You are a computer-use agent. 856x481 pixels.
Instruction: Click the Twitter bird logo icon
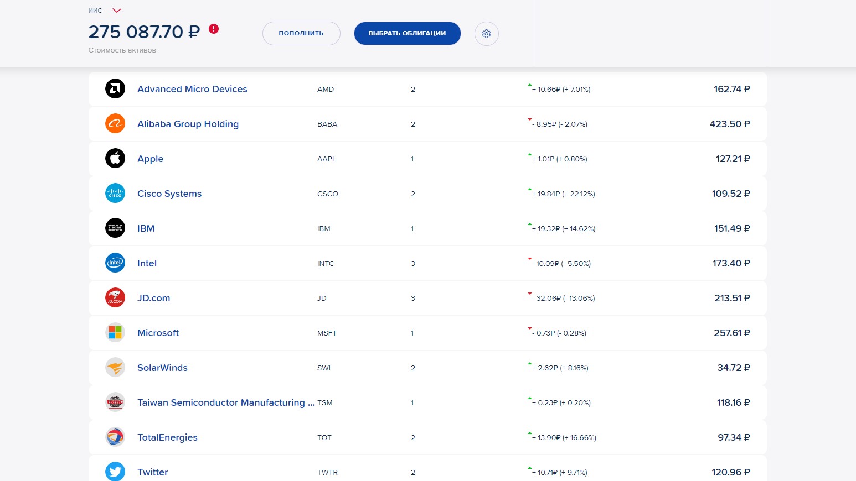115,472
